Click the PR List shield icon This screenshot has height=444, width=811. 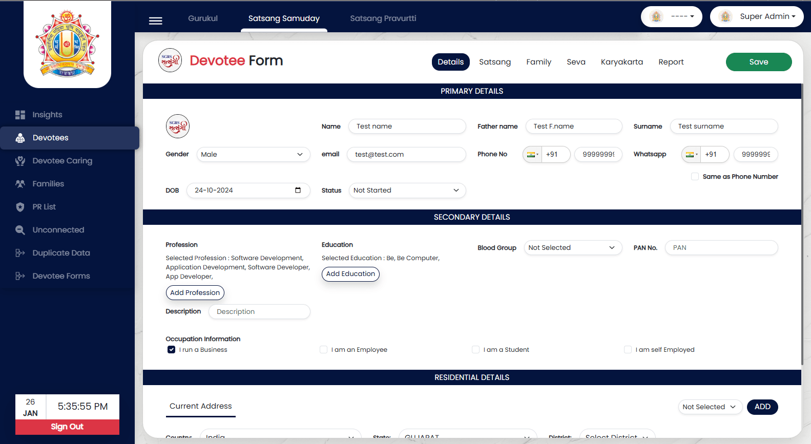[20, 207]
